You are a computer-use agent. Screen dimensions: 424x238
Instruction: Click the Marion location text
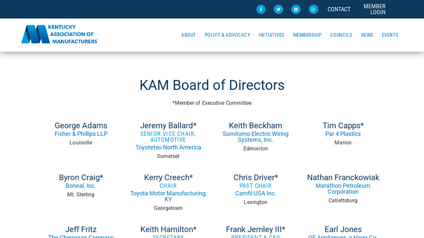[x=343, y=143]
